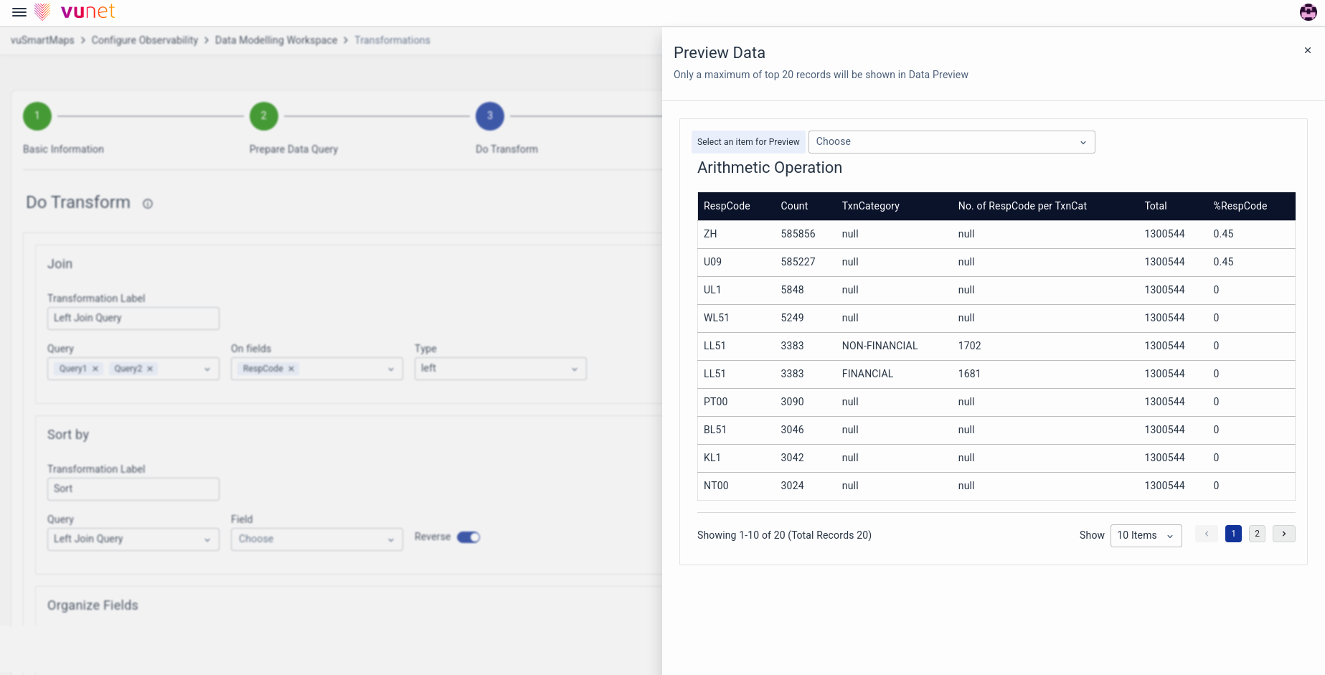The height and width of the screenshot is (675, 1325).
Task: Remove Query1 tag from Join query
Action: point(95,369)
